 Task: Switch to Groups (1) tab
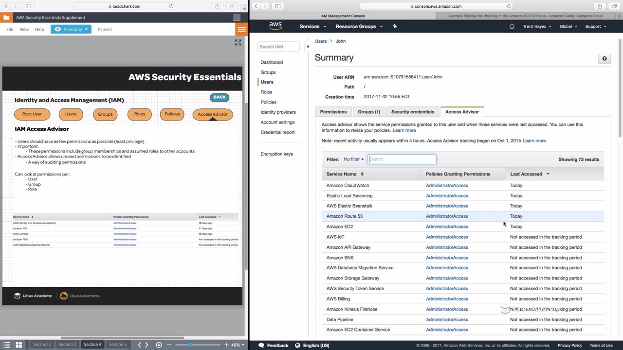point(369,112)
